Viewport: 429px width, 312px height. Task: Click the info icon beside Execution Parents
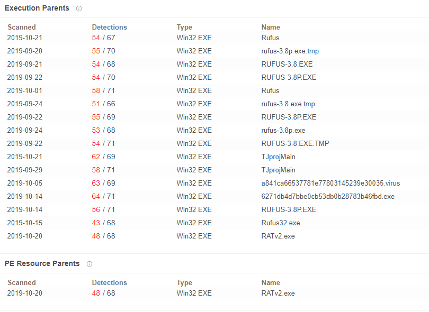[79, 8]
